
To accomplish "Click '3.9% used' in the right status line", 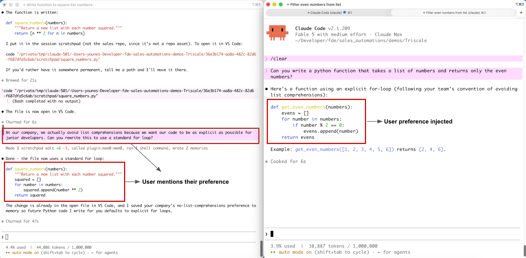I will click(x=283, y=246).
